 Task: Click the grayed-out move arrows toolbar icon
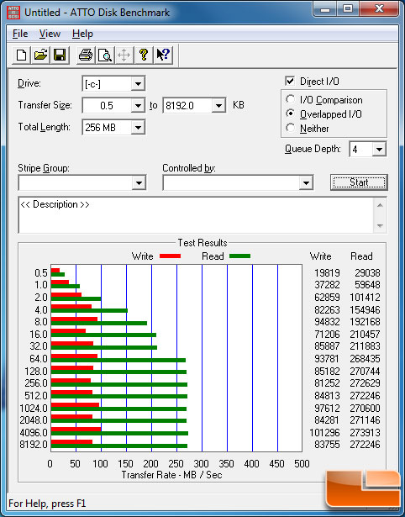pos(124,55)
